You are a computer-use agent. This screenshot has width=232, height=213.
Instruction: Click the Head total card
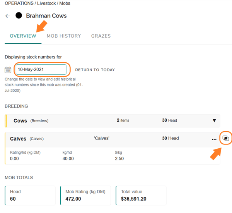[x=30, y=195]
